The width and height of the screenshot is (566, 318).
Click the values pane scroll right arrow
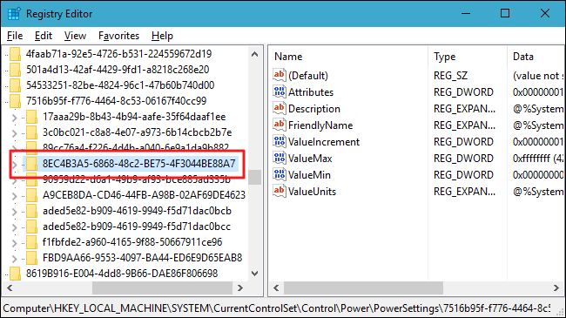click(x=556, y=288)
